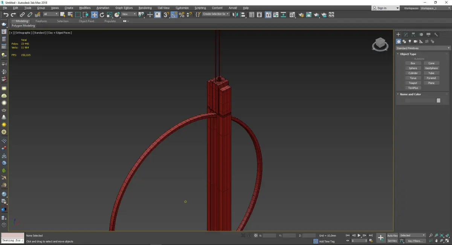
Task: Switch to the Hierarchy command panel tab
Action: point(413,34)
